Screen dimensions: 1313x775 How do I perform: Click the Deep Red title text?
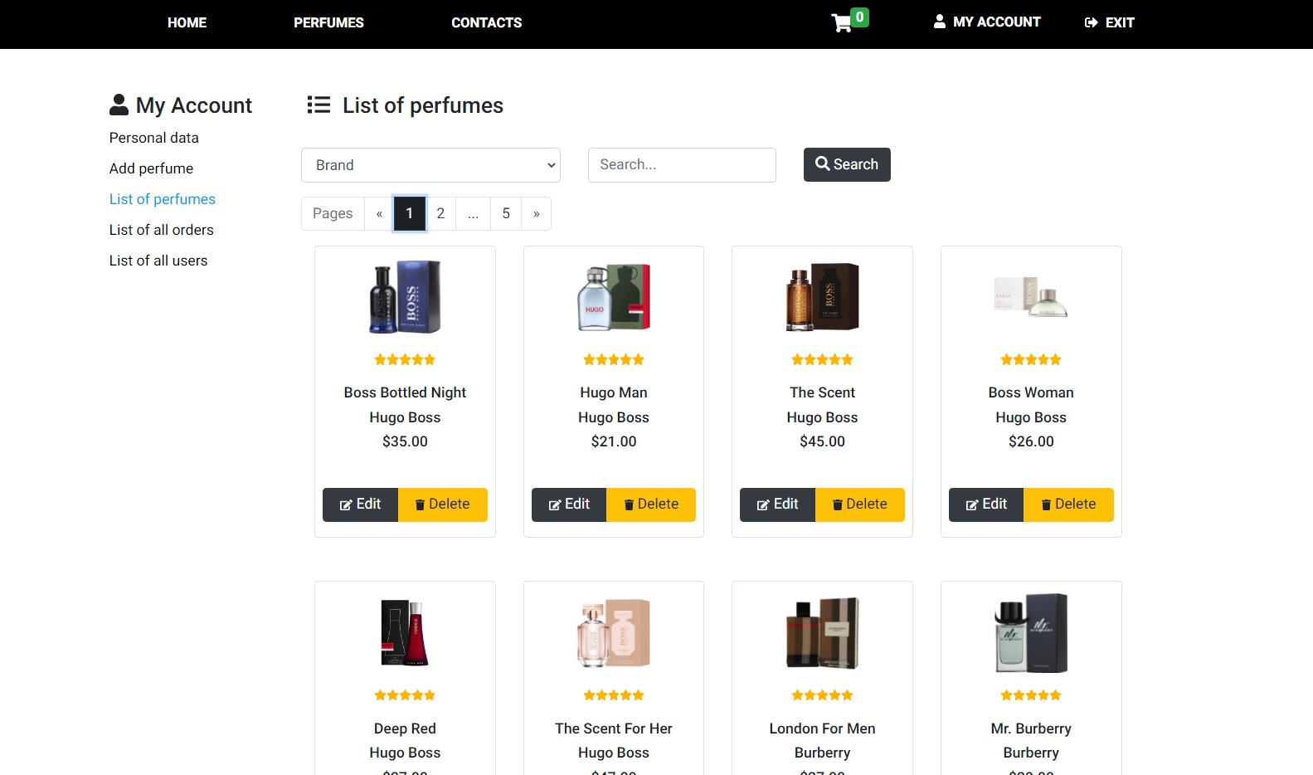click(x=405, y=729)
